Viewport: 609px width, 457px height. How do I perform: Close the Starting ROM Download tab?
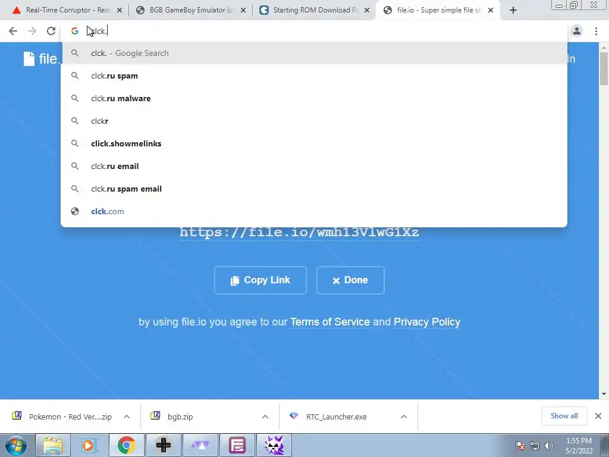(367, 11)
